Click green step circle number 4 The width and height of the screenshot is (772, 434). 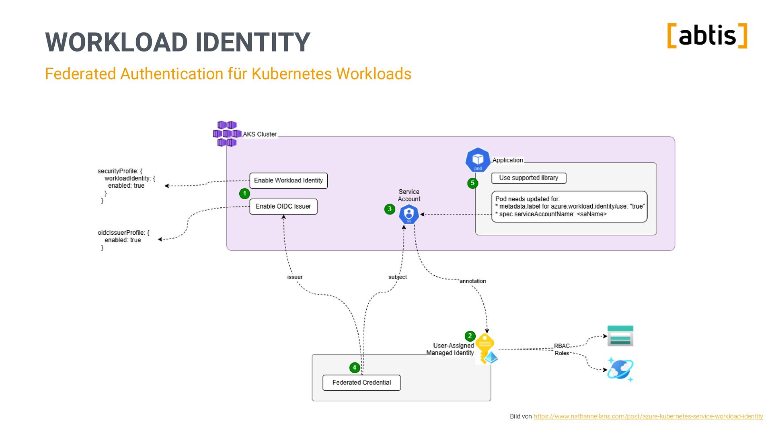click(x=354, y=367)
